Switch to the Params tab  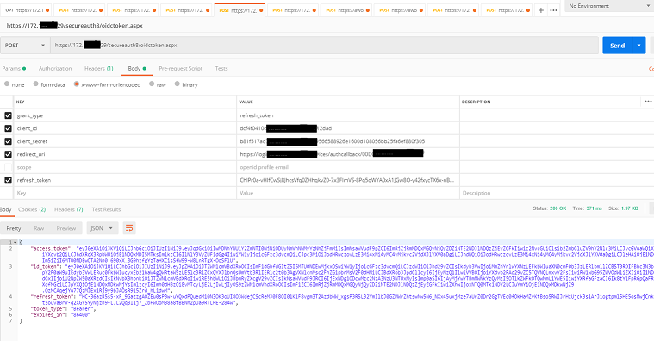pyautogui.click(x=14, y=68)
